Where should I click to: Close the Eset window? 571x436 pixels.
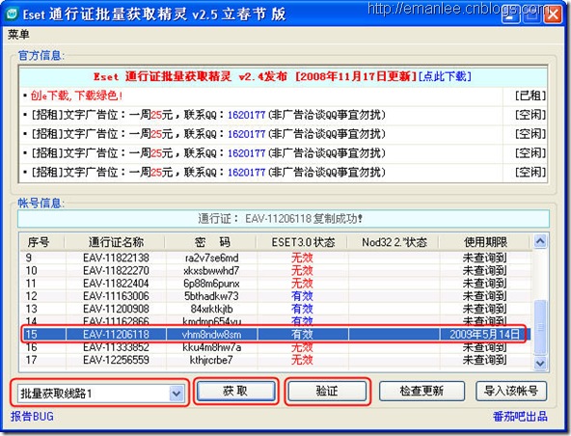pos(553,14)
